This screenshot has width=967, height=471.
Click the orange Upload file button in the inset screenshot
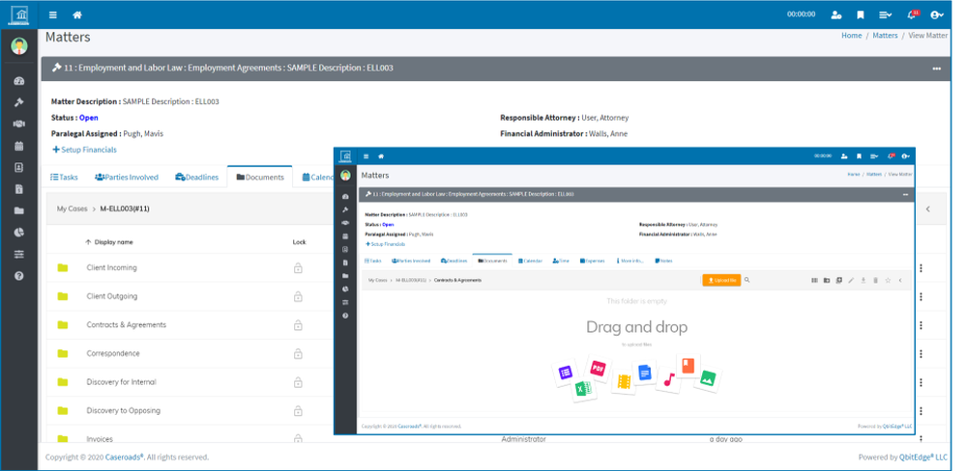click(x=721, y=280)
